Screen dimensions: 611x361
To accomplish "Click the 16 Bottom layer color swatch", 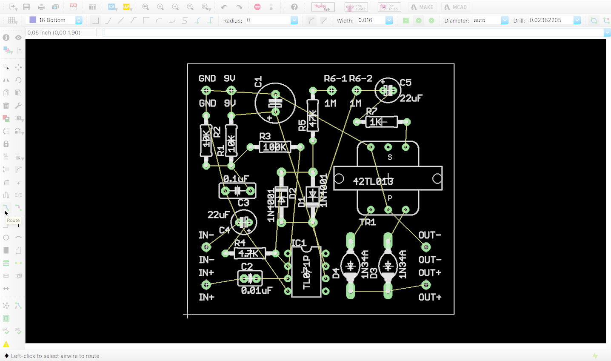I will pos(33,20).
